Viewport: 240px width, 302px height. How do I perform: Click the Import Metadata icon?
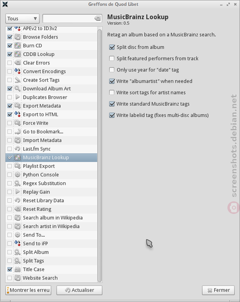[18, 140]
